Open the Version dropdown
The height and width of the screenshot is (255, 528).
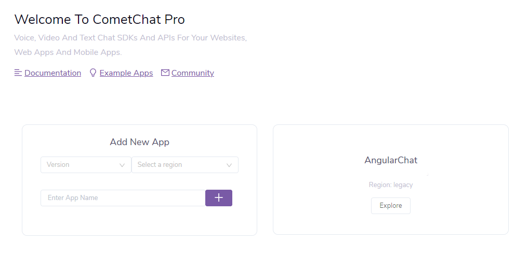click(x=86, y=165)
